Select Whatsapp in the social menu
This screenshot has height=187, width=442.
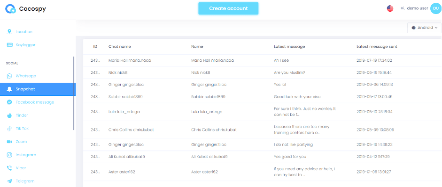tap(26, 76)
